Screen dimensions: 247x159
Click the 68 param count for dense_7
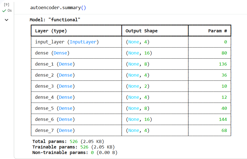[224, 130]
